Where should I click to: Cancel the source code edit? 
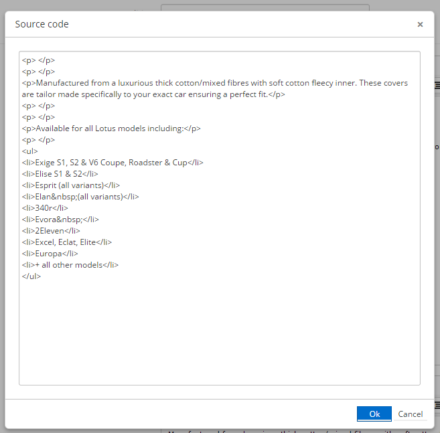(x=410, y=414)
